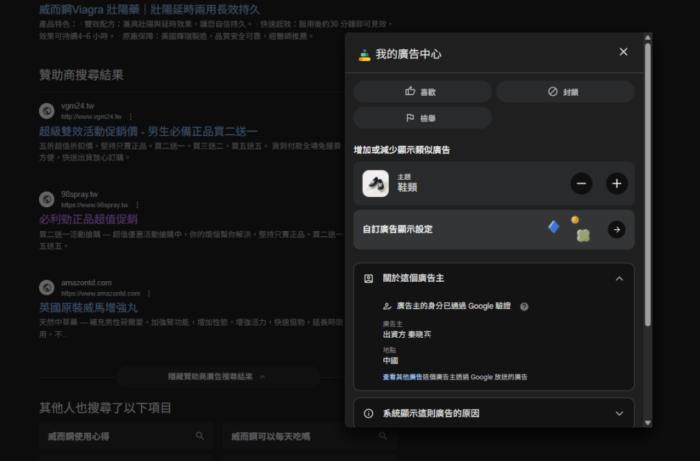Click the 鞋類 topic shoe thumbnail
The image size is (700, 461).
tap(376, 183)
